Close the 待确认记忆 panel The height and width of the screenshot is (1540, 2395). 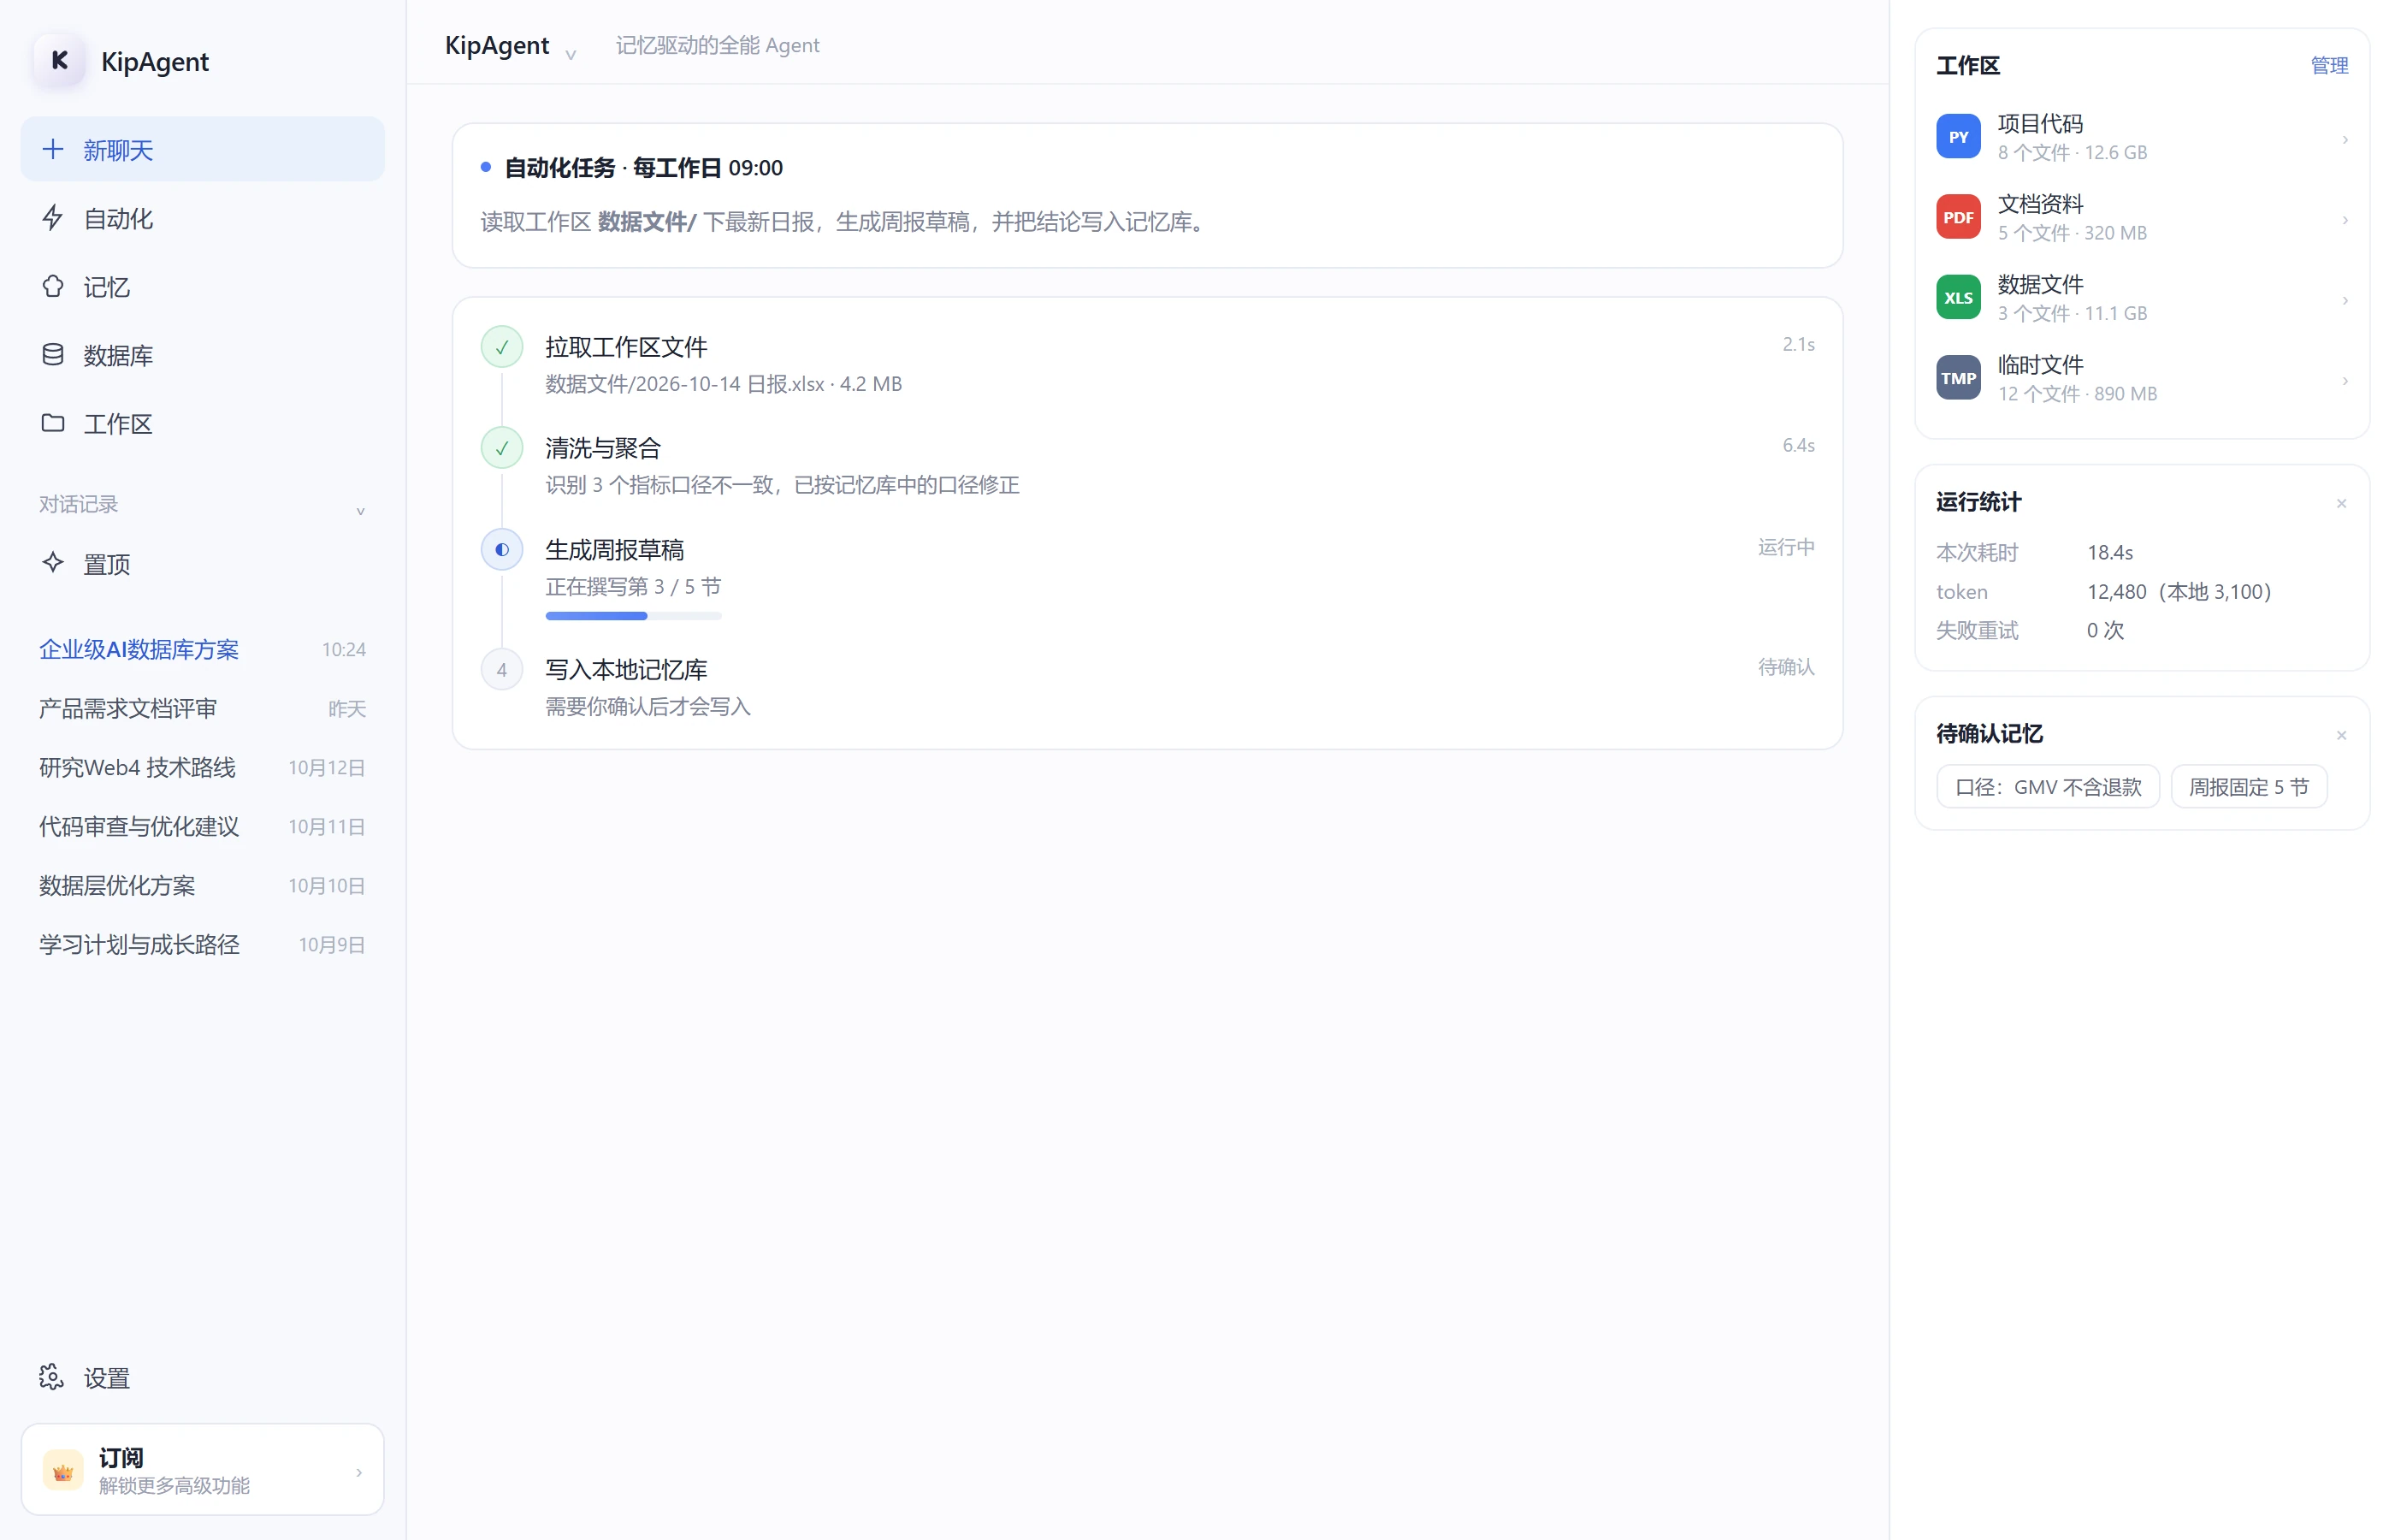[2340, 735]
